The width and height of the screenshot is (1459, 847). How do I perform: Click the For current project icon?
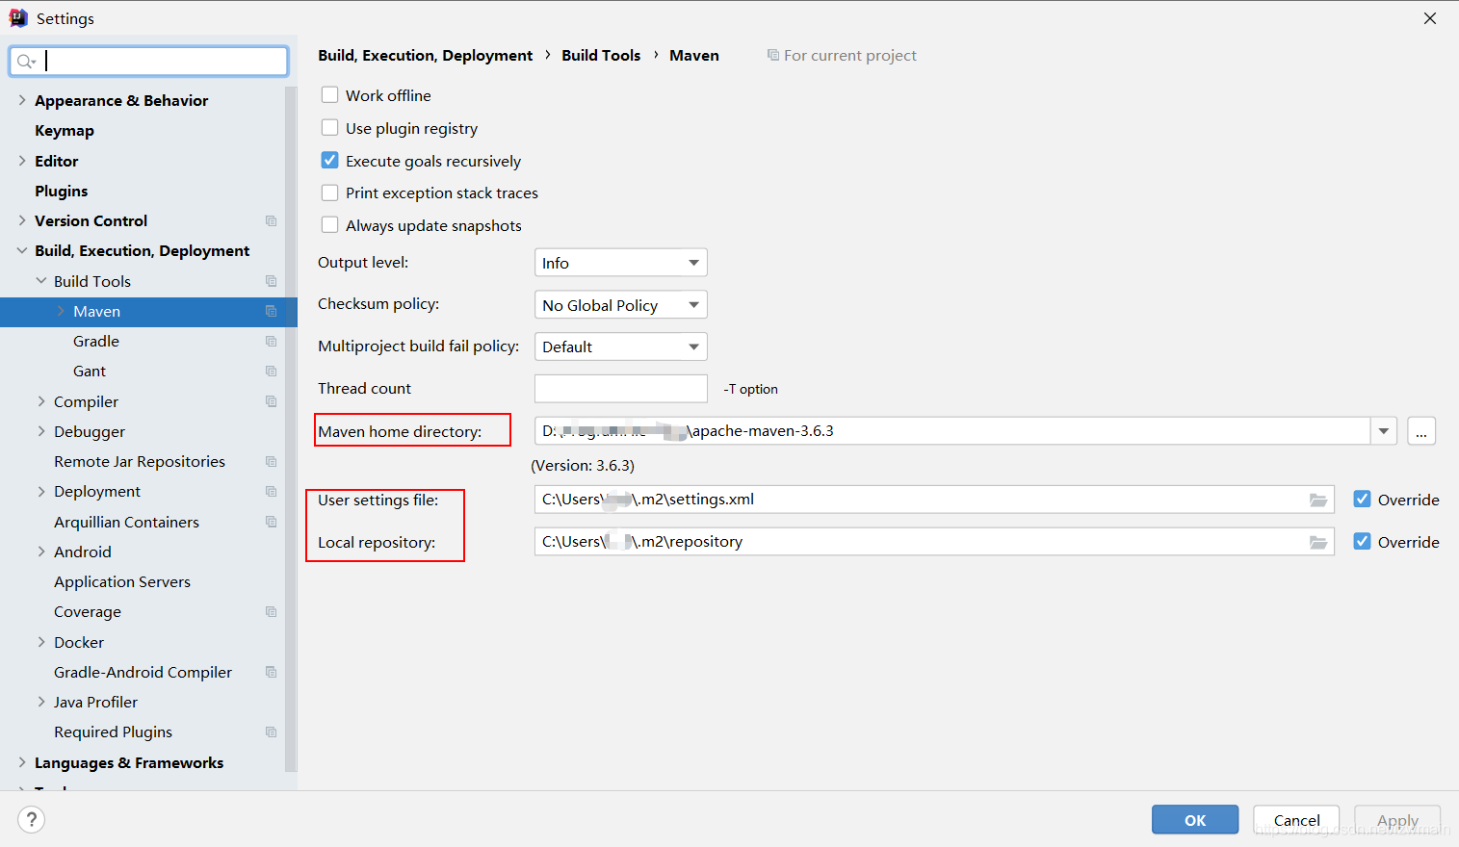pos(772,55)
